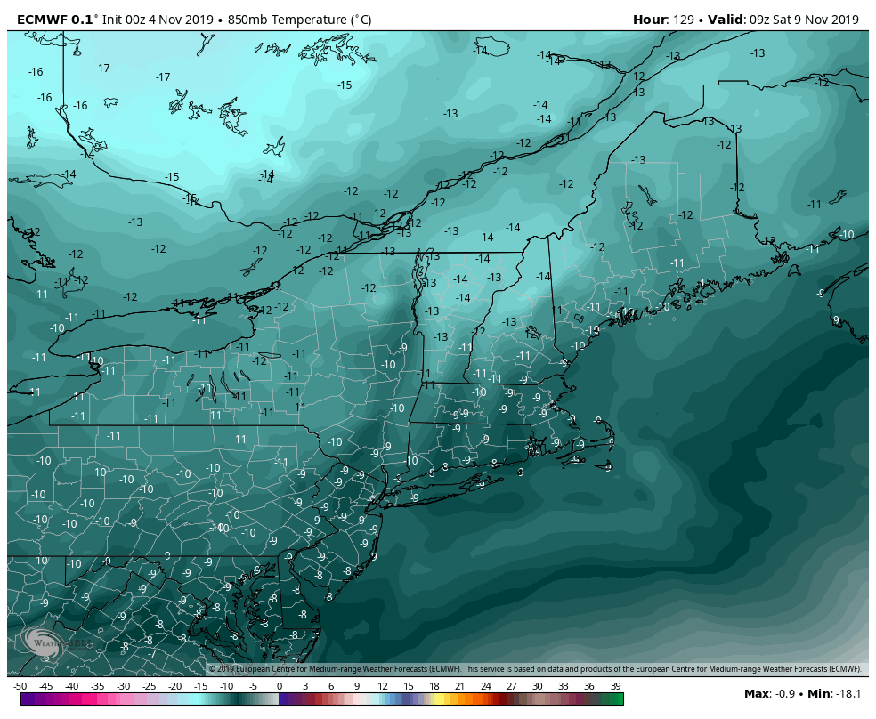876x719 pixels.
Task: Click the -25 label on temperature legend
Action: pyautogui.click(x=150, y=686)
